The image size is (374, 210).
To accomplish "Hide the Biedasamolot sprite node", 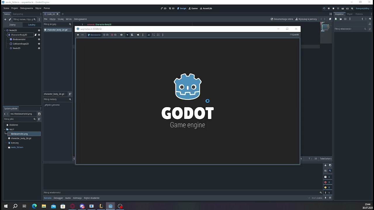I will point(39,39).
